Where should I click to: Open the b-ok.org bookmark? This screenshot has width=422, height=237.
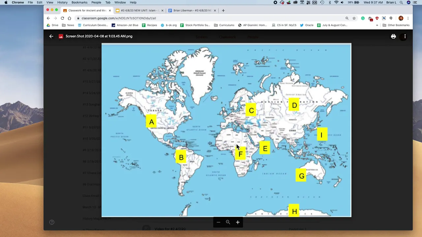[168, 25]
